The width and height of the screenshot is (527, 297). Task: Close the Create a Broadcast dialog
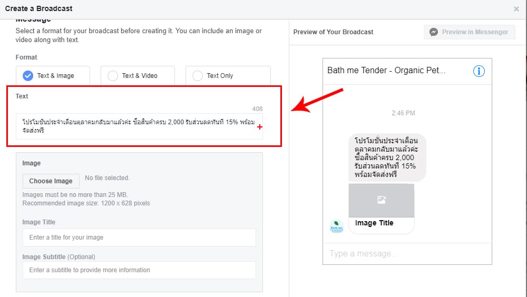coord(516,9)
